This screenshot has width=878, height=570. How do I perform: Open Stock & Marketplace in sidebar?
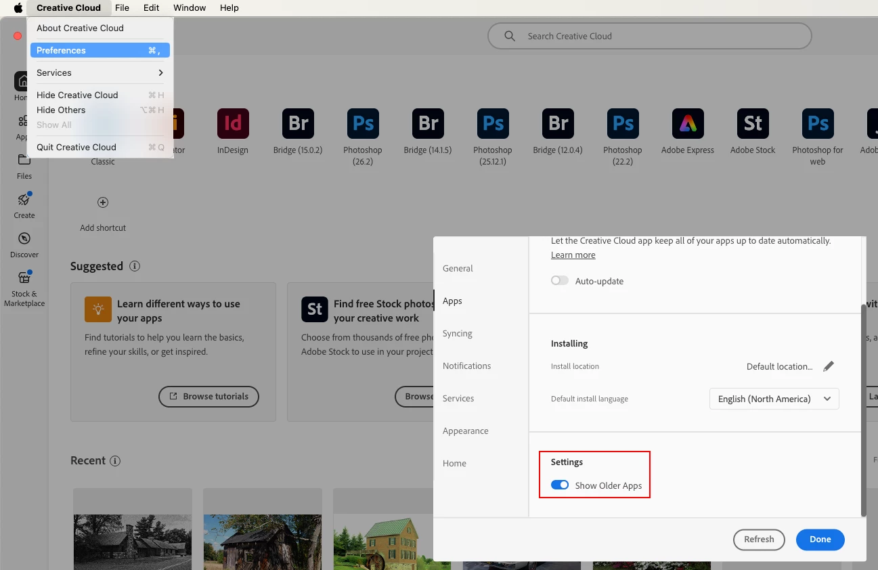click(24, 289)
